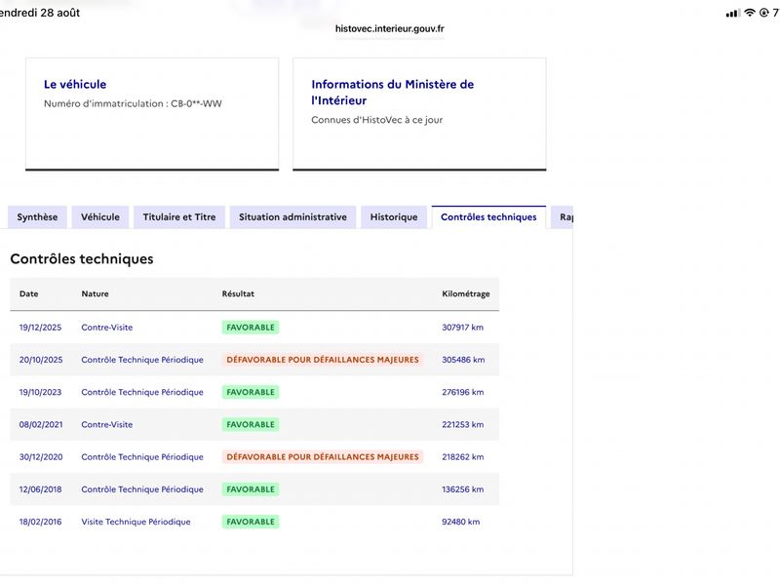780x585 pixels.
Task: Open Informations du Ministère de l'Intérieur card
Action: pos(419,114)
